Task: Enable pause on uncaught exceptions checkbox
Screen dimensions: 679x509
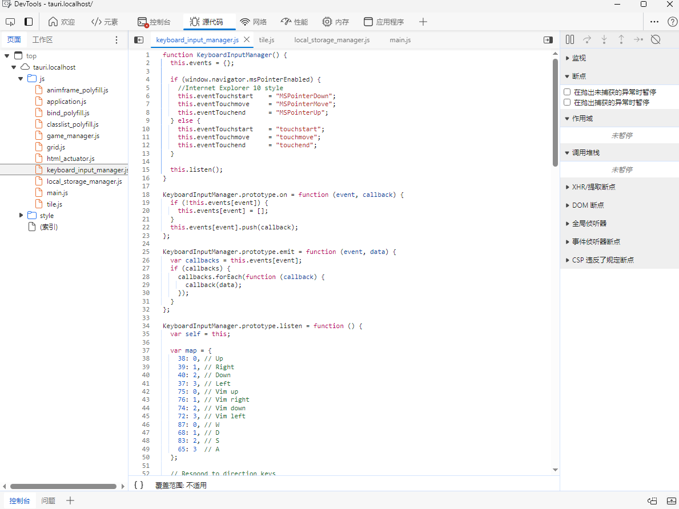Action: point(567,92)
